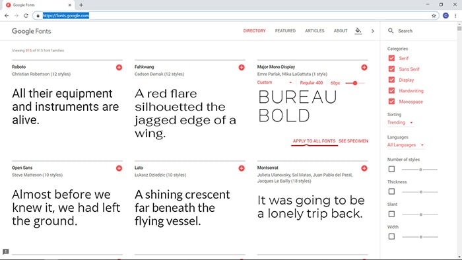Open the Roboto font title
Viewport: 462px width, 260px height.
19,67
